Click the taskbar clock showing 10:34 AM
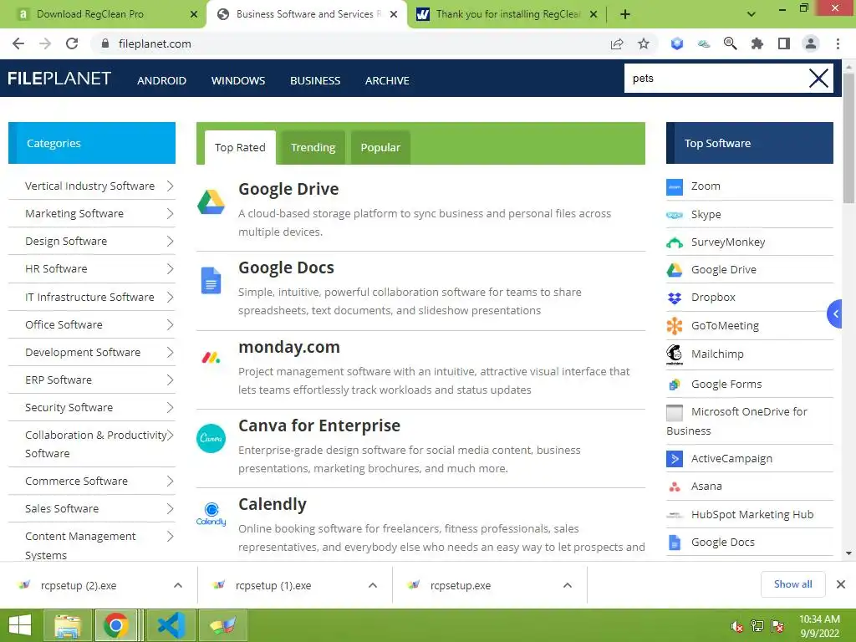 819,626
